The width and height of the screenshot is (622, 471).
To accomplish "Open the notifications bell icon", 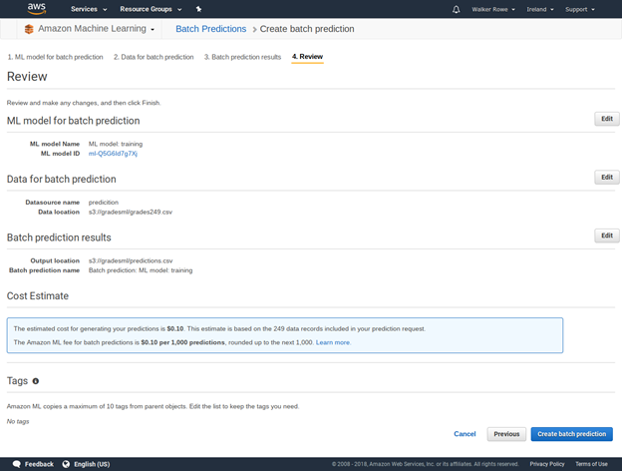I will [457, 9].
